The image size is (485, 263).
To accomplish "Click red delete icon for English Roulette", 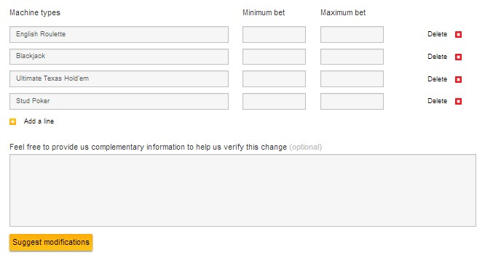I will coord(458,34).
